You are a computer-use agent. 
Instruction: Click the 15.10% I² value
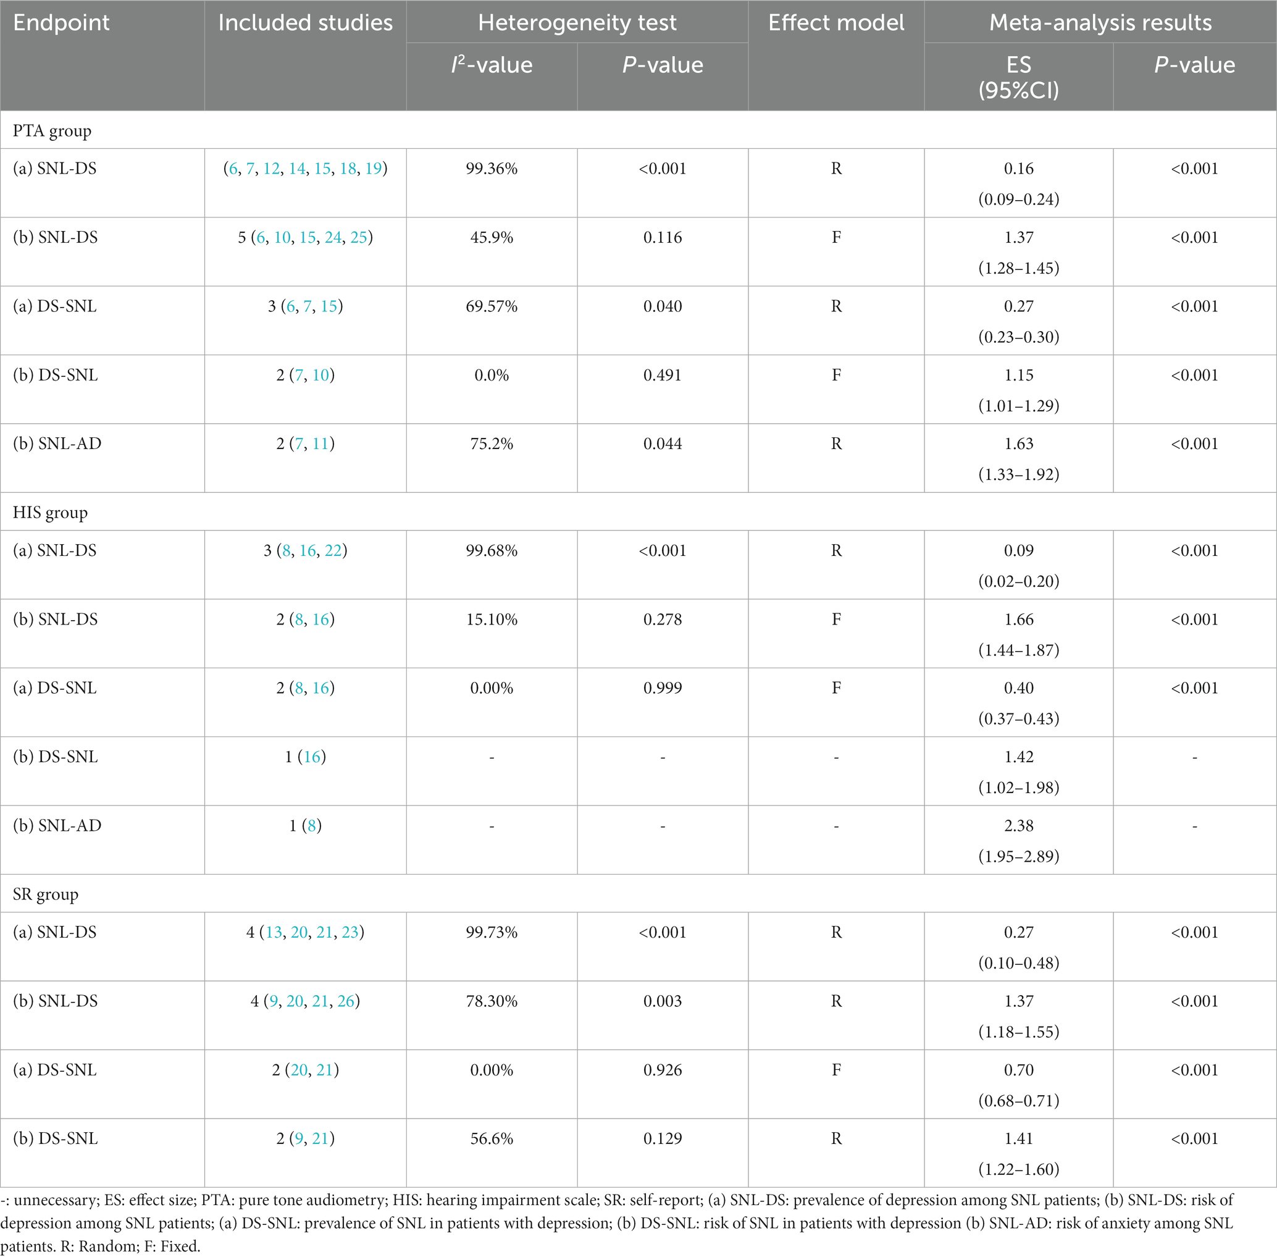click(x=492, y=620)
